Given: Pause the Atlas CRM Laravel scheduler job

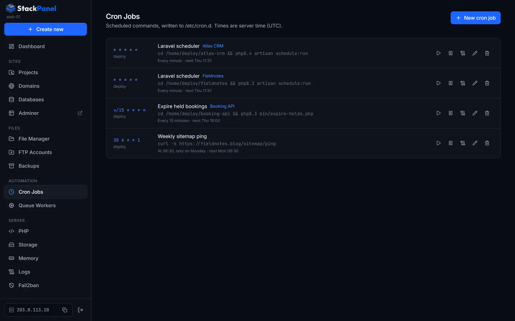Looking at the screenshot, I should tap(451, 53).
